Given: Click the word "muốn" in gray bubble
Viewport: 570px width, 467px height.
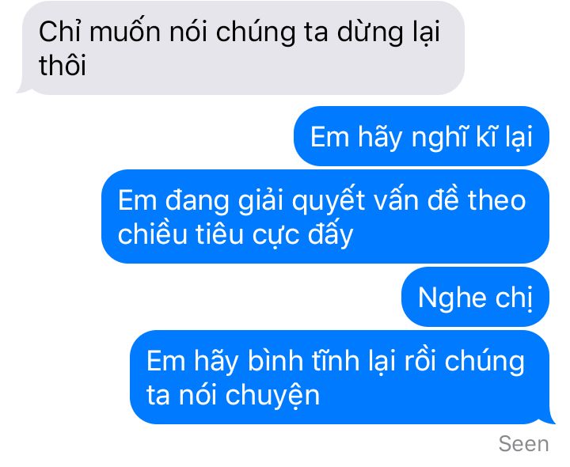Looking at the screenshot, I should coord(125,32).
